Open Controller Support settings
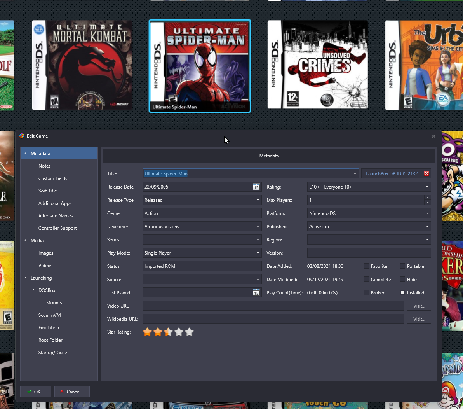 pos(57,228)
